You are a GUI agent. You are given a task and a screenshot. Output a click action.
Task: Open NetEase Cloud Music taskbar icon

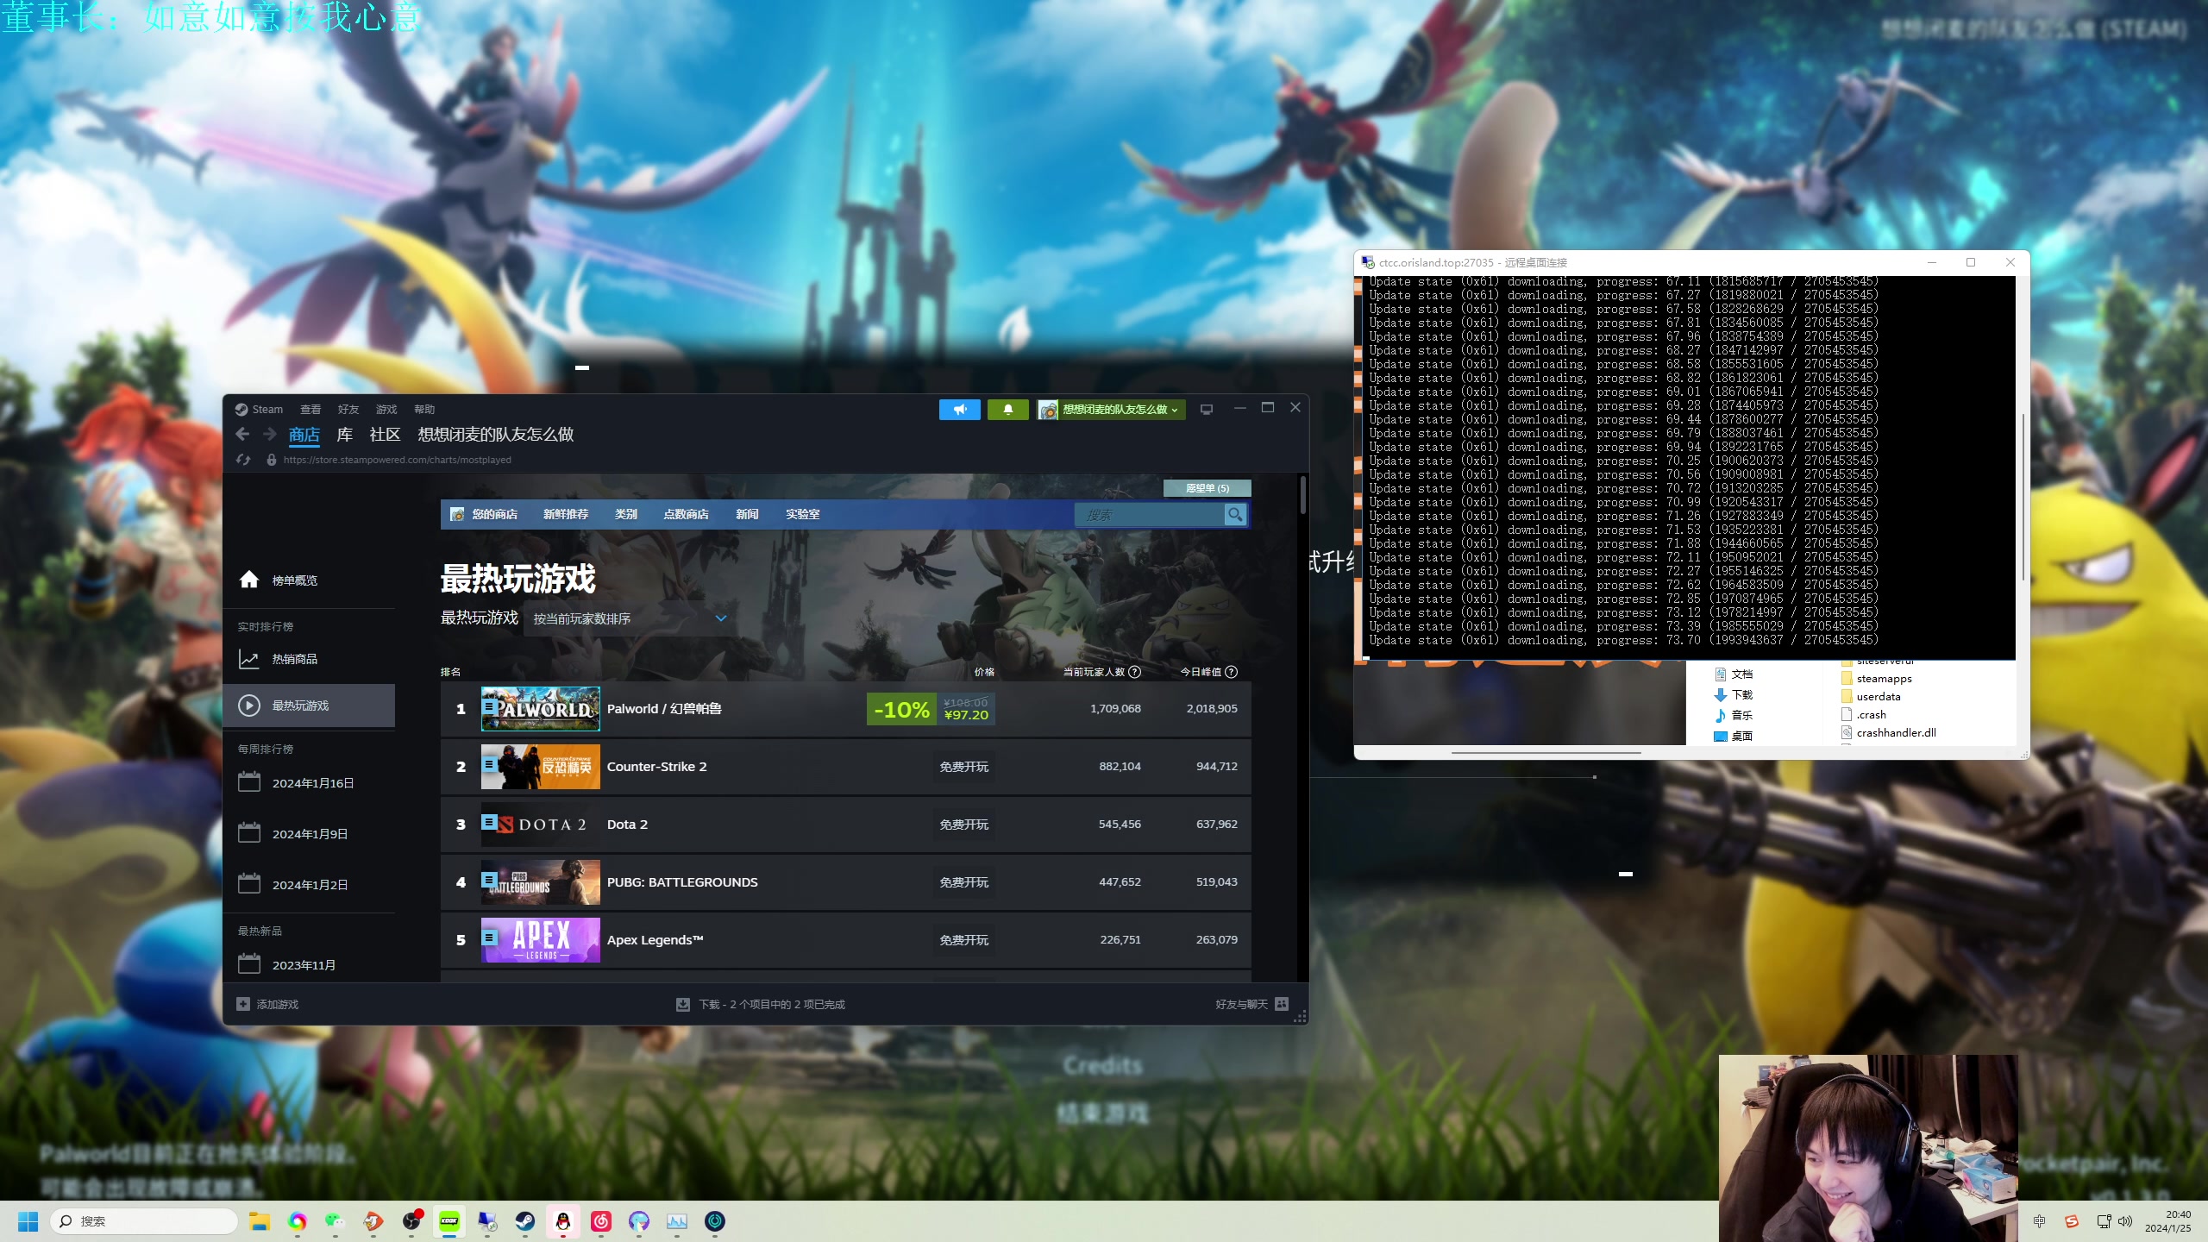601,1221
